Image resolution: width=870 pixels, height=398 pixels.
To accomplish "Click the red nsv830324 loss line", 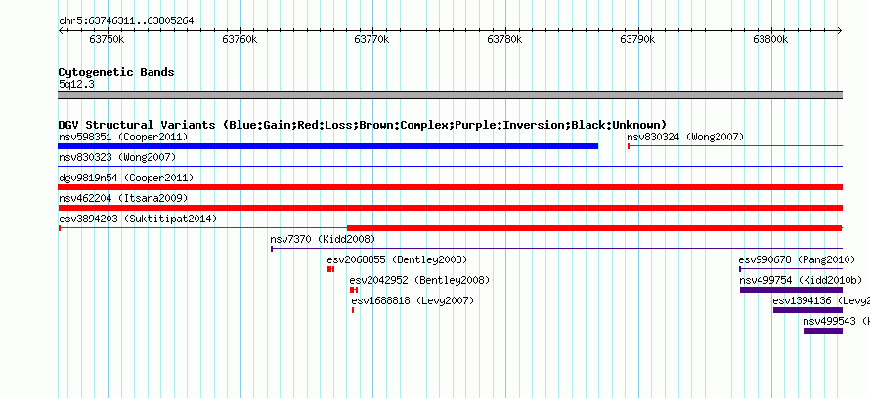I will (735, 146).
